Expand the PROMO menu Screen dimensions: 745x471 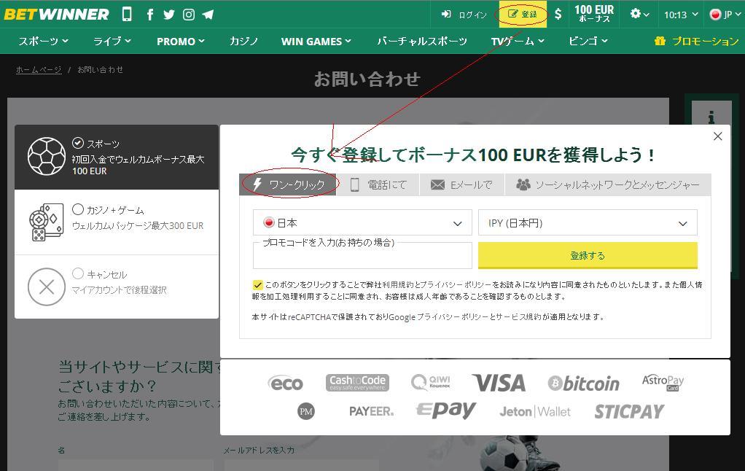point(181,42)
